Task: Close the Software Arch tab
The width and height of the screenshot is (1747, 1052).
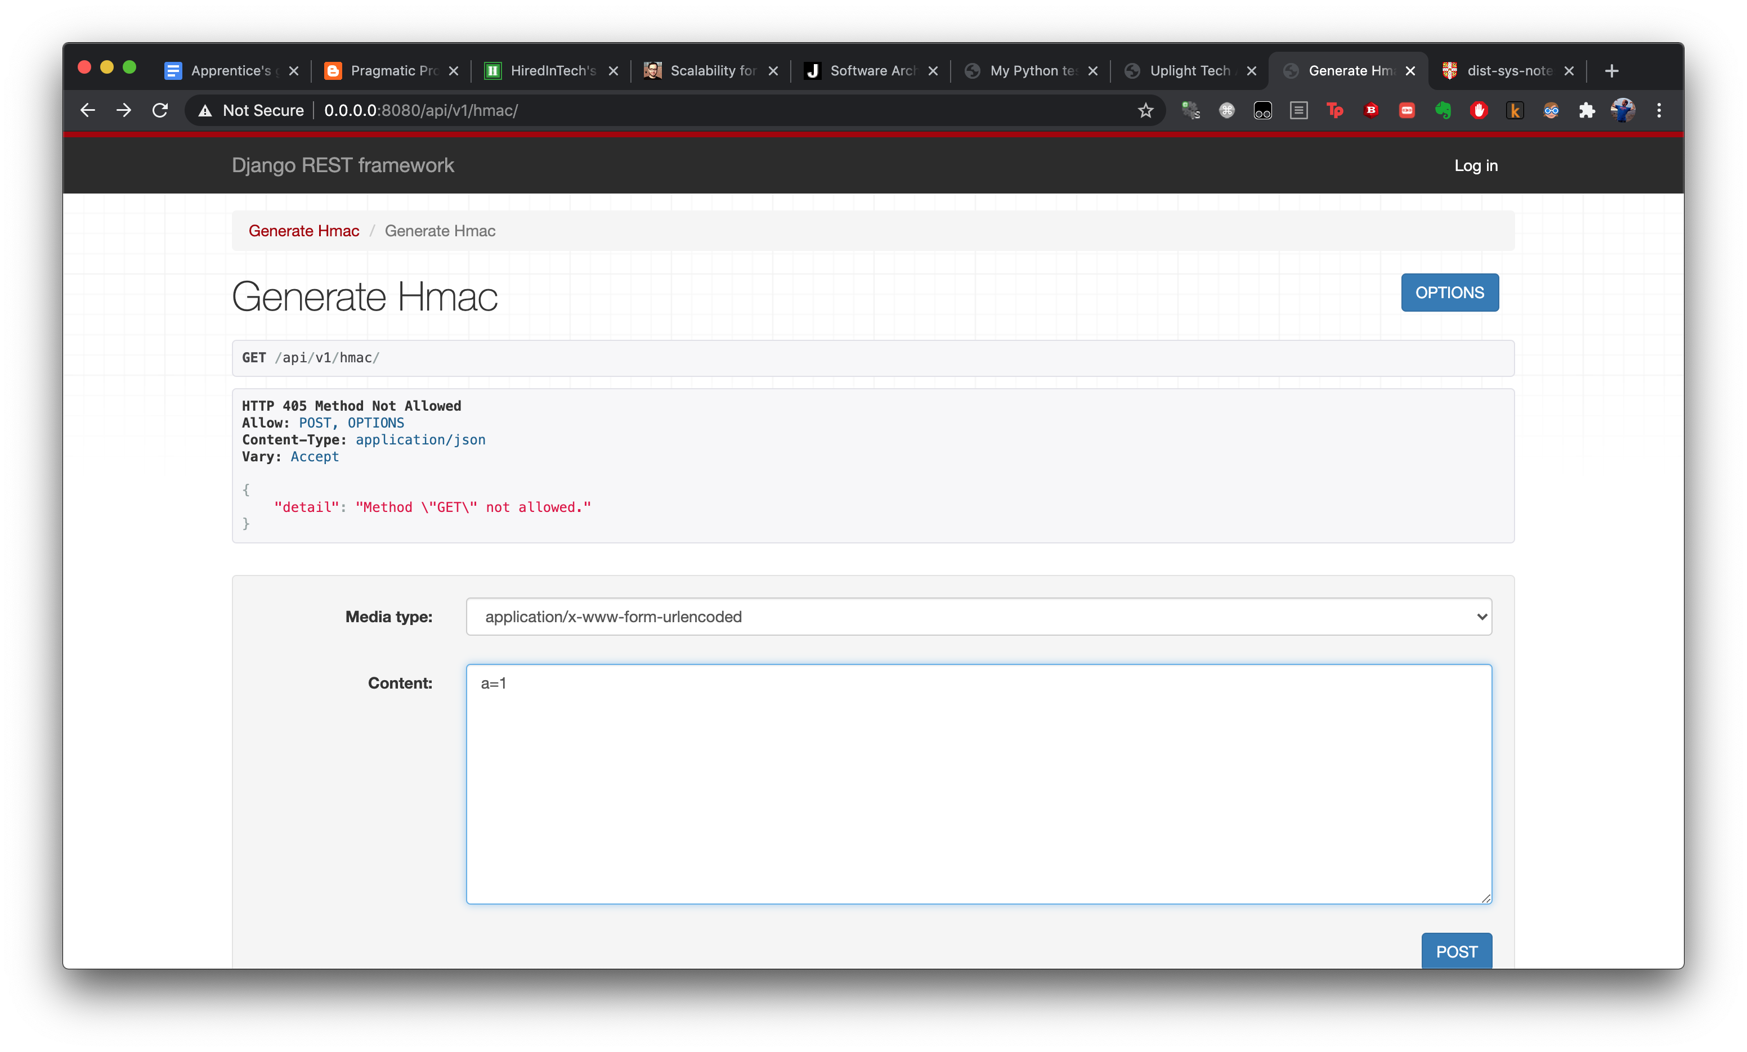Action: (x=933, y=71)
